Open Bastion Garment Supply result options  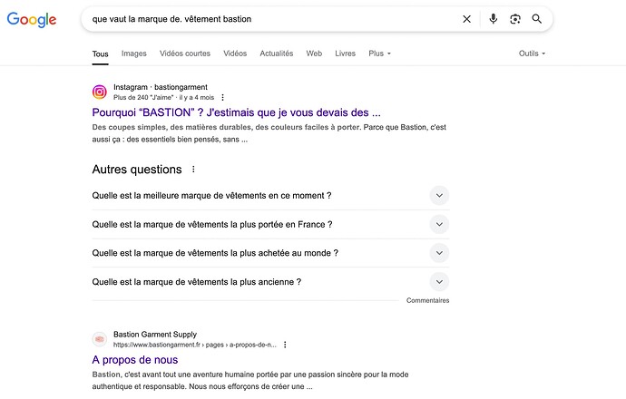(x=285, y=345)
